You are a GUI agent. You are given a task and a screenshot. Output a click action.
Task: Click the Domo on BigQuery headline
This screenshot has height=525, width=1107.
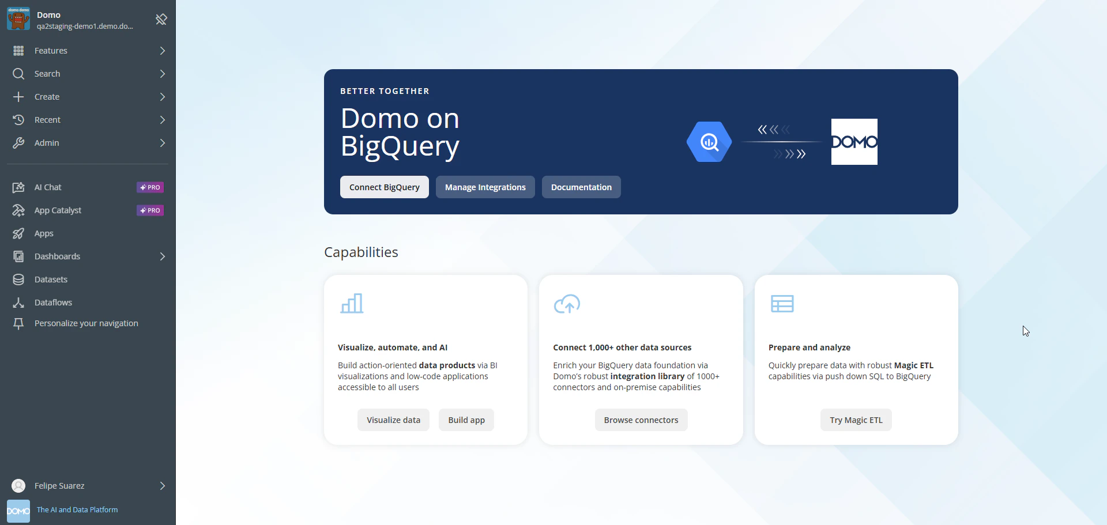tap(400, 133)
